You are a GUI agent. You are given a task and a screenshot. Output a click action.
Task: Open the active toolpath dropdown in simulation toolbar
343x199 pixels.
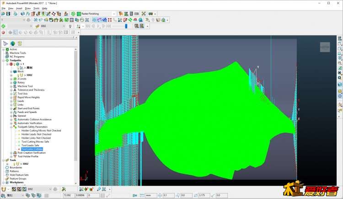coord(31,26)
